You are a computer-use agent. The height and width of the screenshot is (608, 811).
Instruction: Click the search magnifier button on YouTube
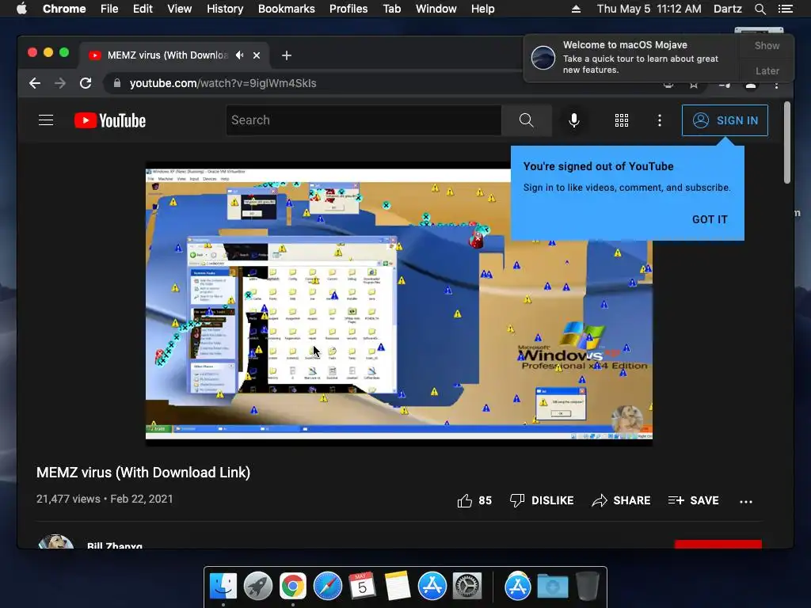[526, 120]
